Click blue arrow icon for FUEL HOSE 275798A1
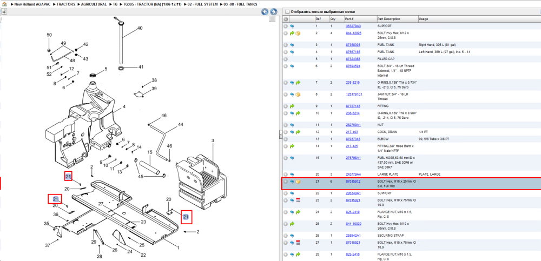Image resolution: width=541 pixels, height=261 pixels. [292, 158]
